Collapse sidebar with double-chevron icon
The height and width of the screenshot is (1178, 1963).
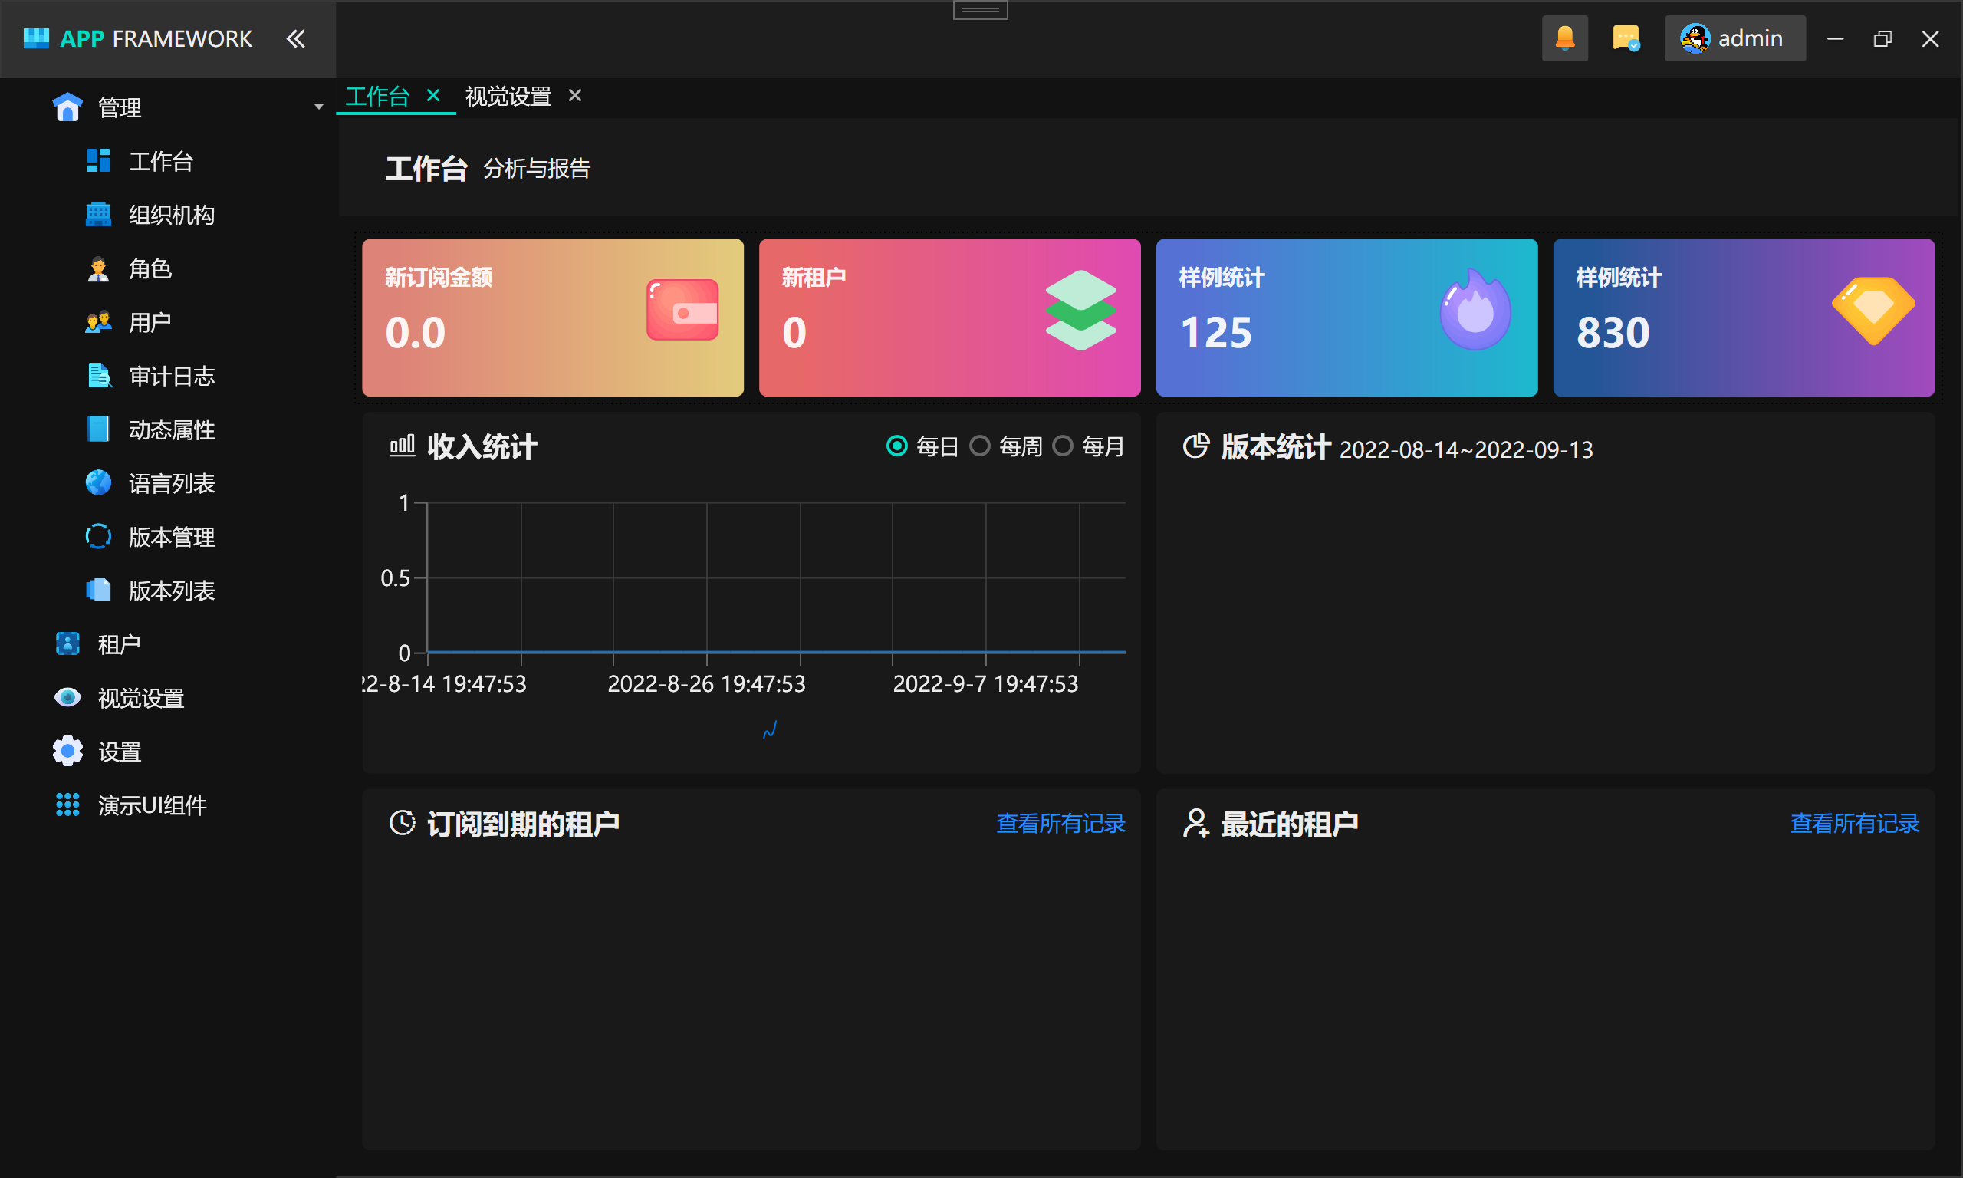[x=295, y=38]
